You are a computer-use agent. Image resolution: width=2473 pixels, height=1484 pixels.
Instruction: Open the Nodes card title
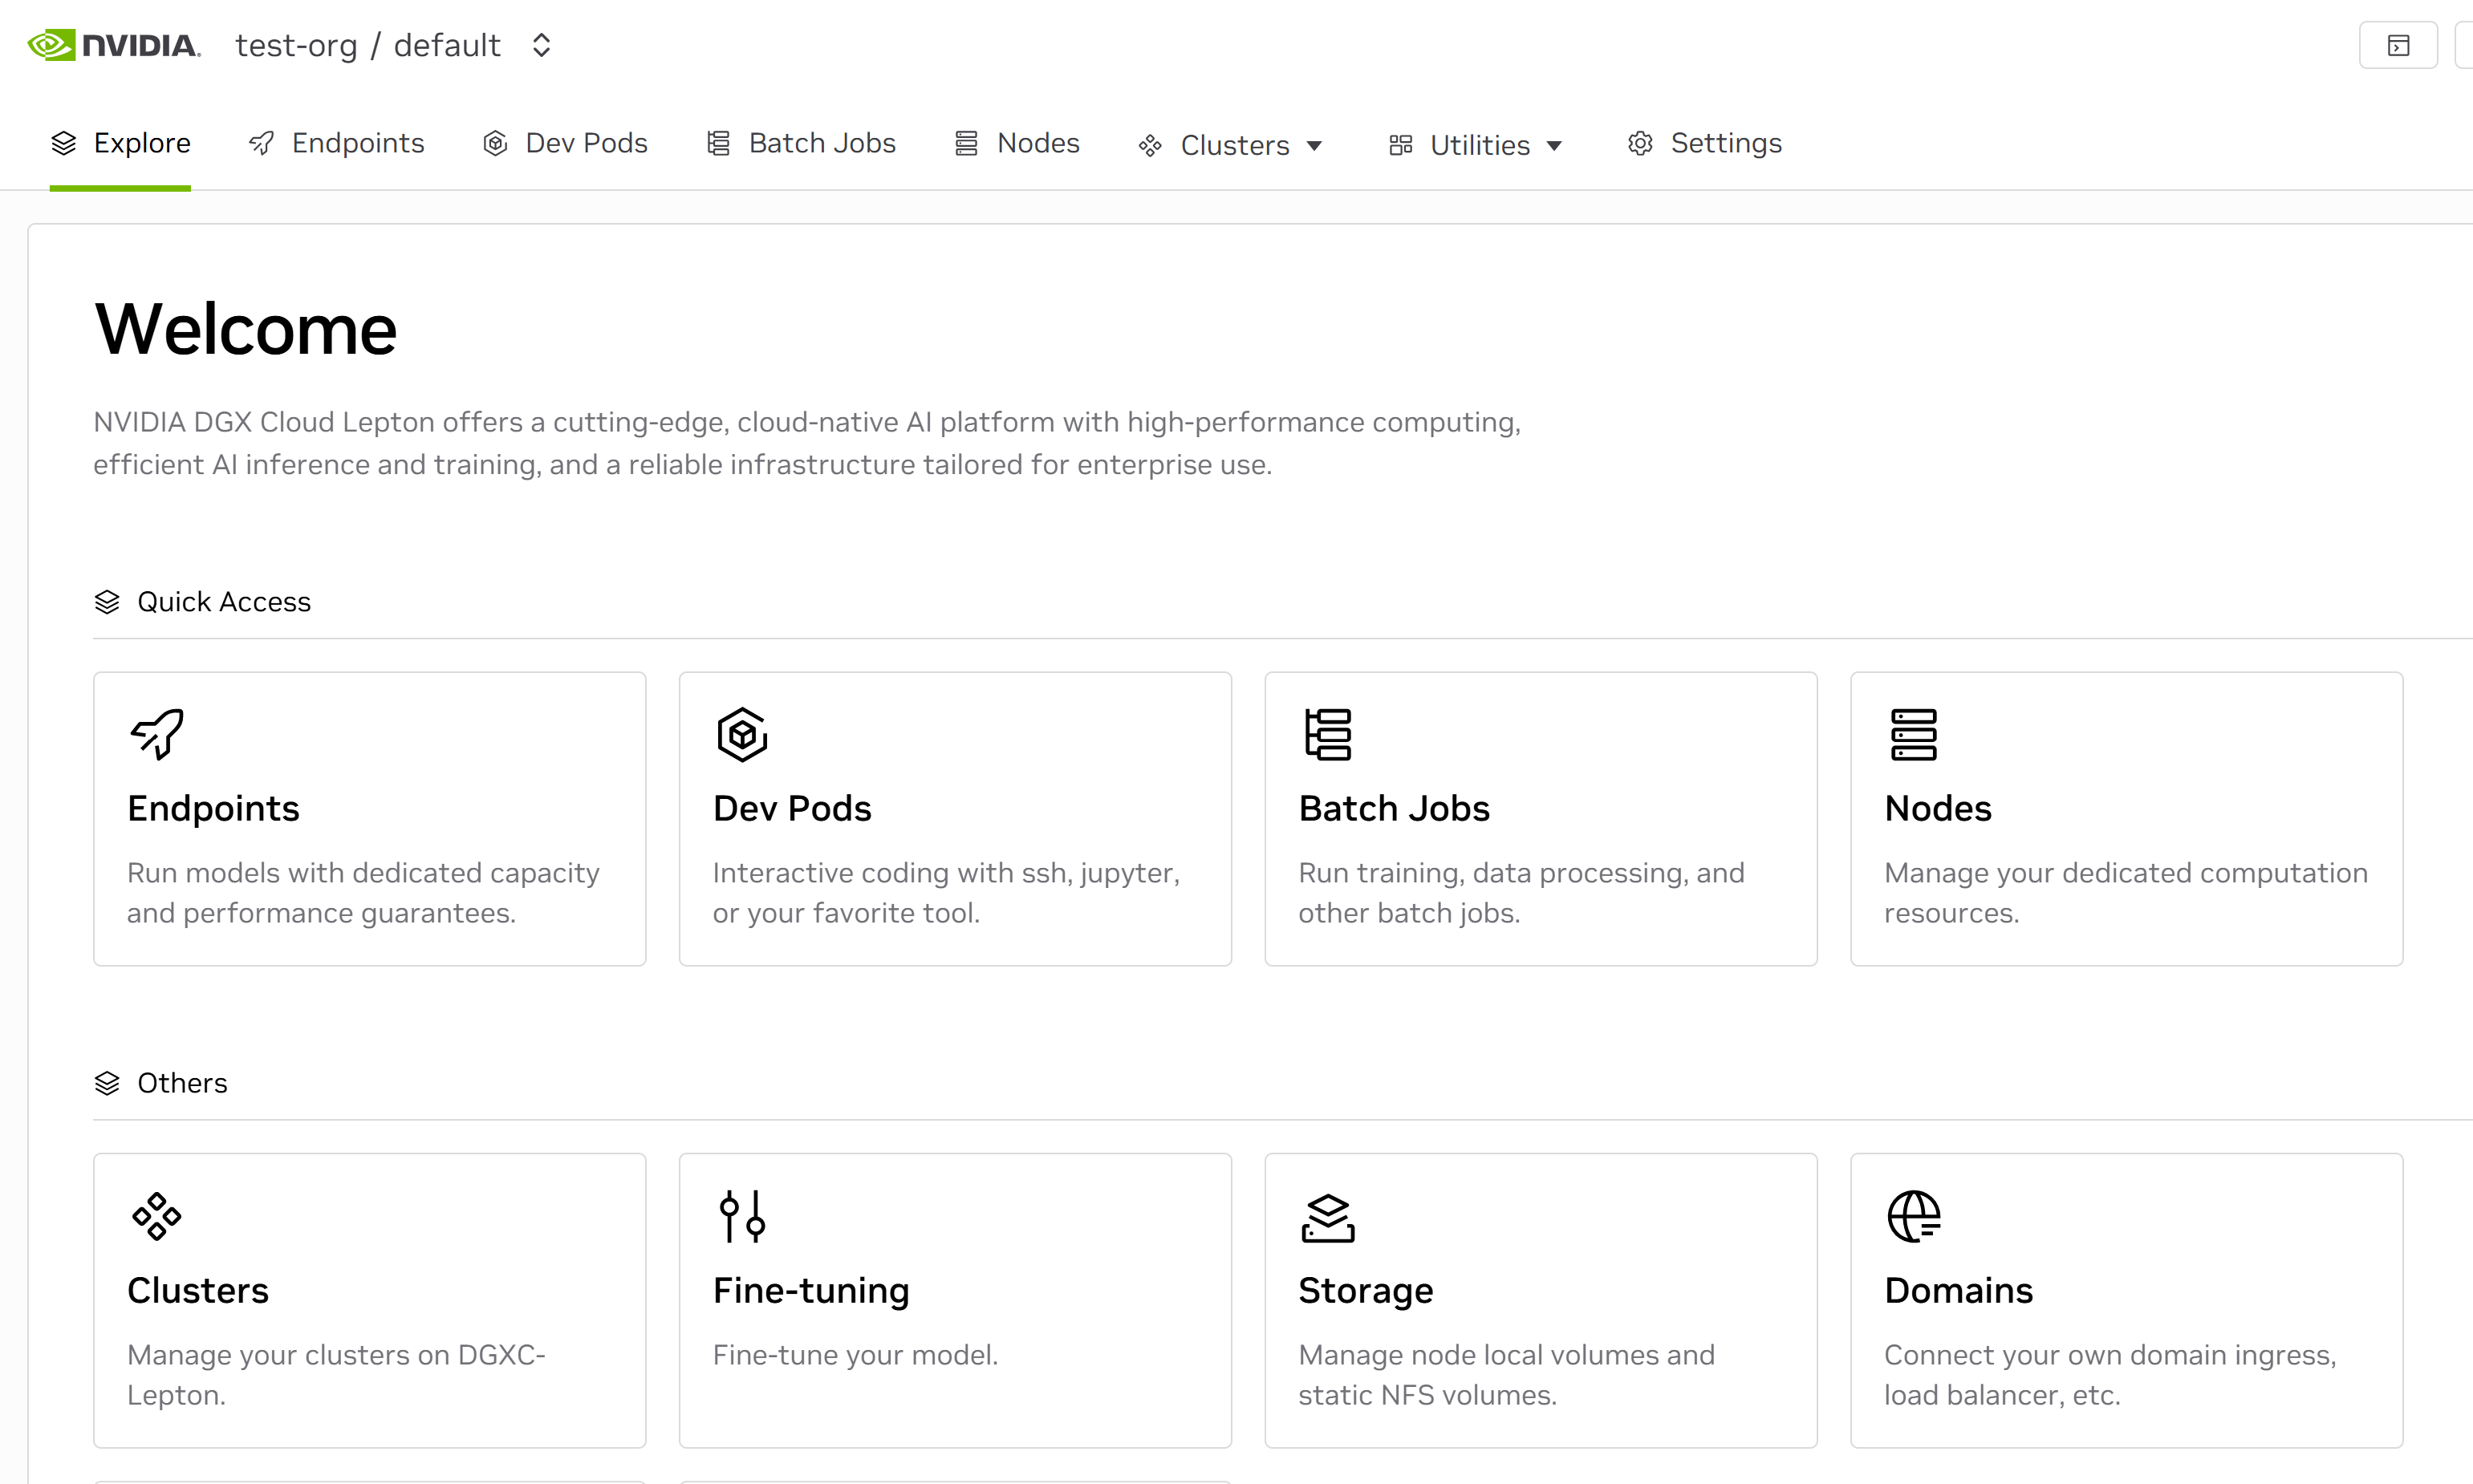click(1938, 808)
